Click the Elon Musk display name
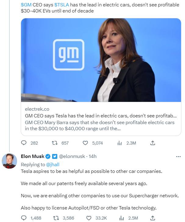 [32, 156]
